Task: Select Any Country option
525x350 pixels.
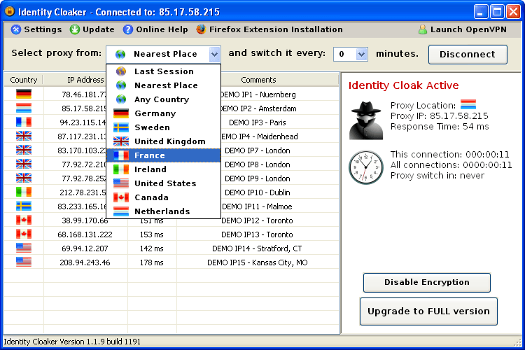Action: click(x=163, y=99)
